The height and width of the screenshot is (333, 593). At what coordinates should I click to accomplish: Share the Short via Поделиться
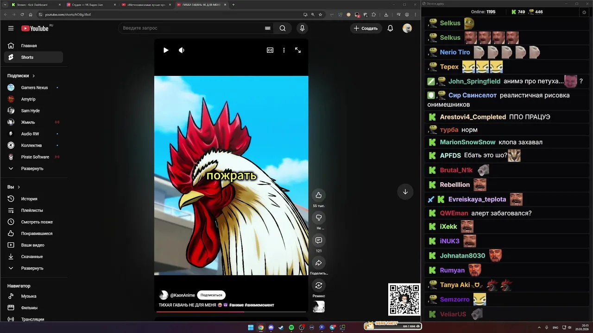point(319,263)
